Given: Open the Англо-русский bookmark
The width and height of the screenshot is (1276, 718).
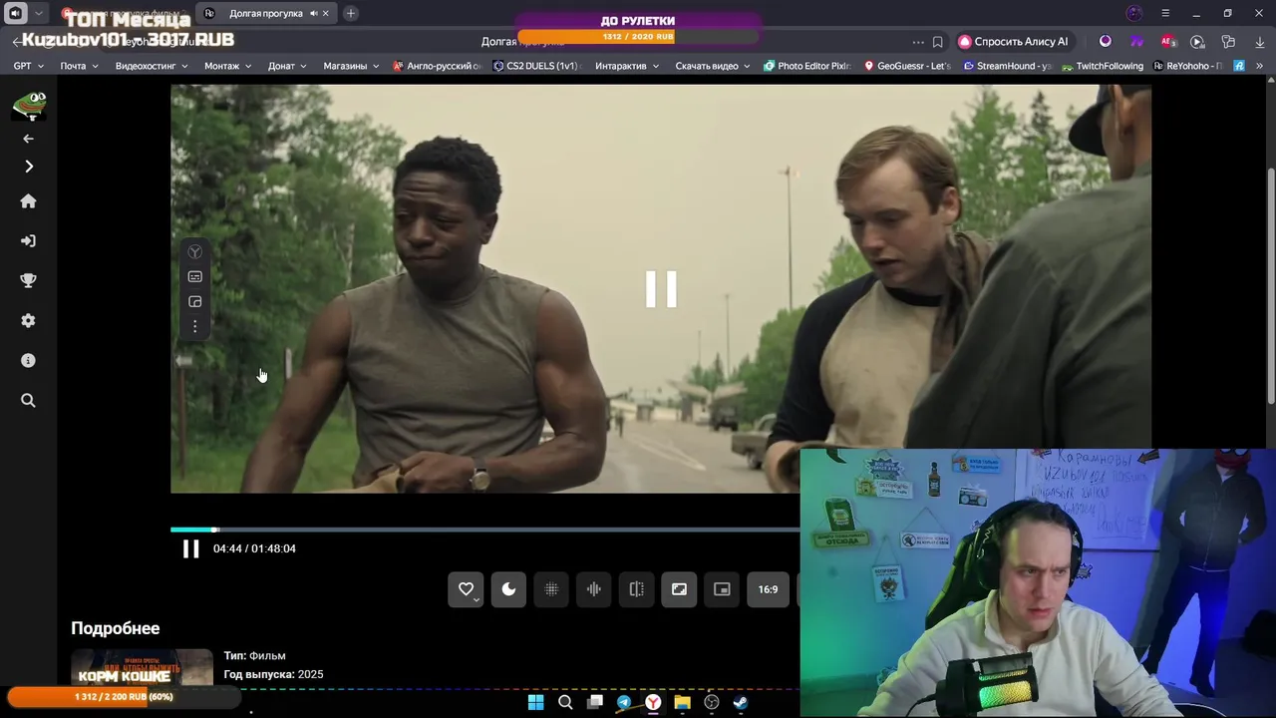Looking at the screenshot, I should (438, 66).
